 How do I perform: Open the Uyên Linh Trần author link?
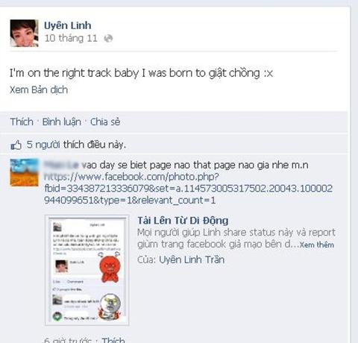(192, 259)
